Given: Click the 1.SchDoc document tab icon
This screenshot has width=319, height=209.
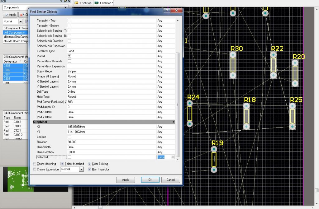Looking at the screenshot, I should (77, 3).
